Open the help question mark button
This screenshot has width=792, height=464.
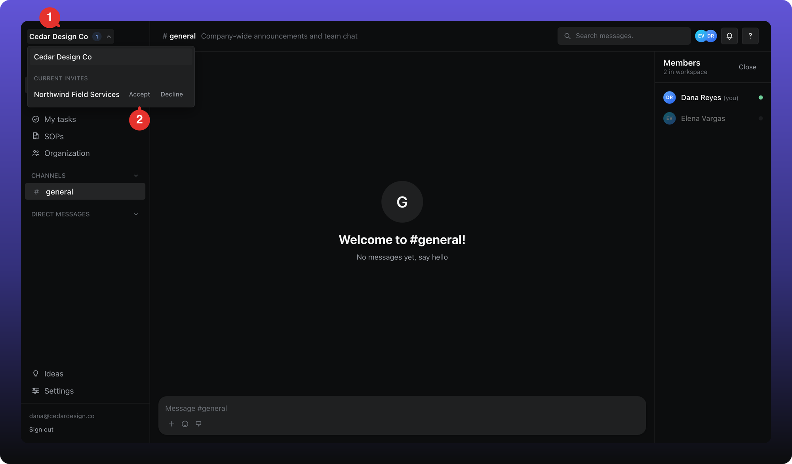pyautogui.click(x=750, y=36)
